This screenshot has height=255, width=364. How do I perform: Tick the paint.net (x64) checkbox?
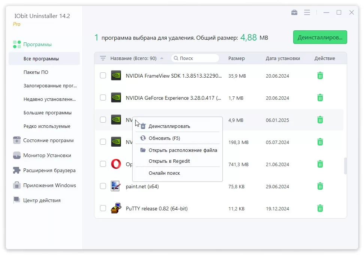point(103,186)
